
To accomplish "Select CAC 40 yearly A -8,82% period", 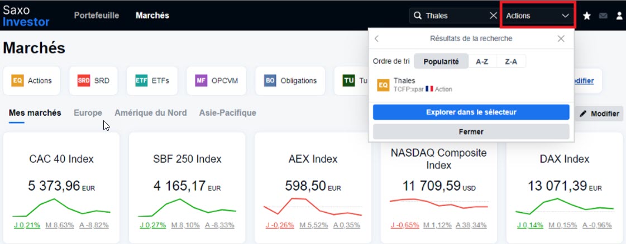I will click(x=94, y=225).
